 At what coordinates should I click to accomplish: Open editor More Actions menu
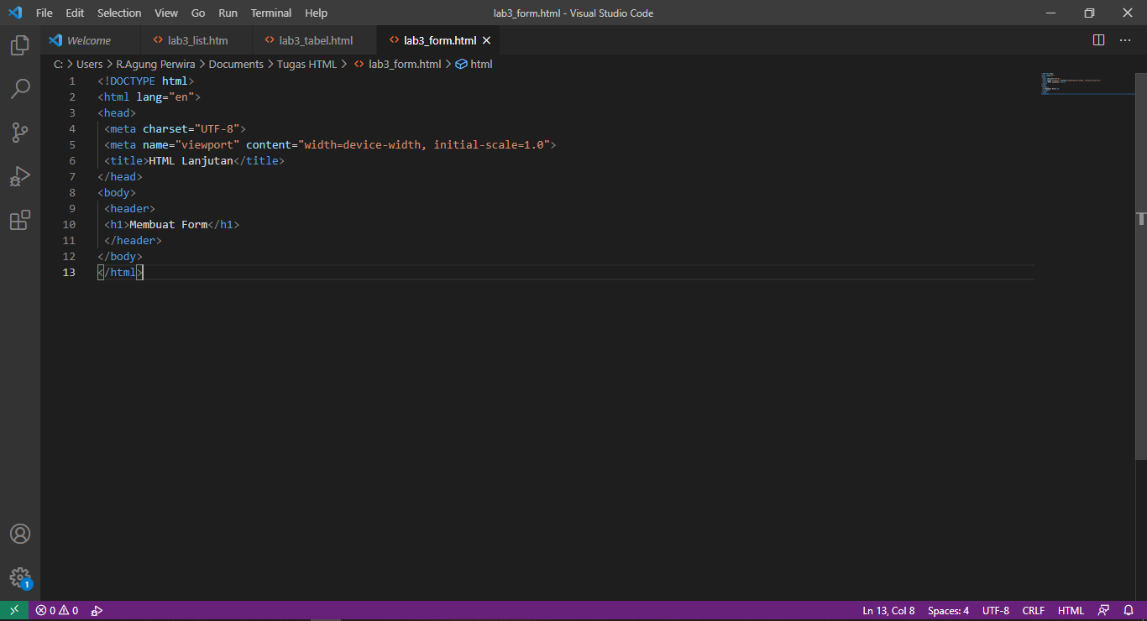pyautogui.click(x=1124, y=39)
